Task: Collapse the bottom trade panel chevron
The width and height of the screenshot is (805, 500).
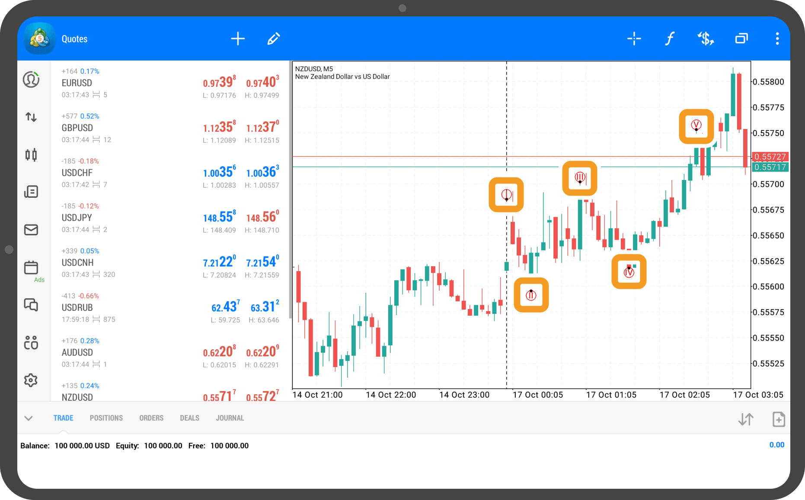Action: pyautogui.click(x=29, y=418)
